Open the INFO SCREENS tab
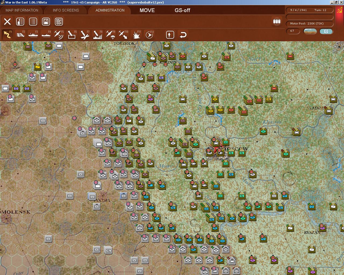Viewport: 344px width, 275px height. tap(66, 10)
